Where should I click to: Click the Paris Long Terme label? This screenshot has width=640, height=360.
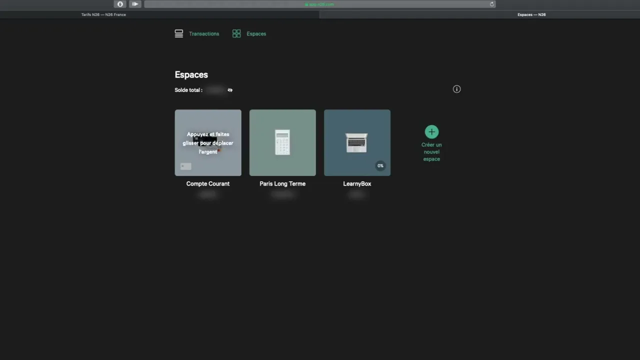(282, 183)
